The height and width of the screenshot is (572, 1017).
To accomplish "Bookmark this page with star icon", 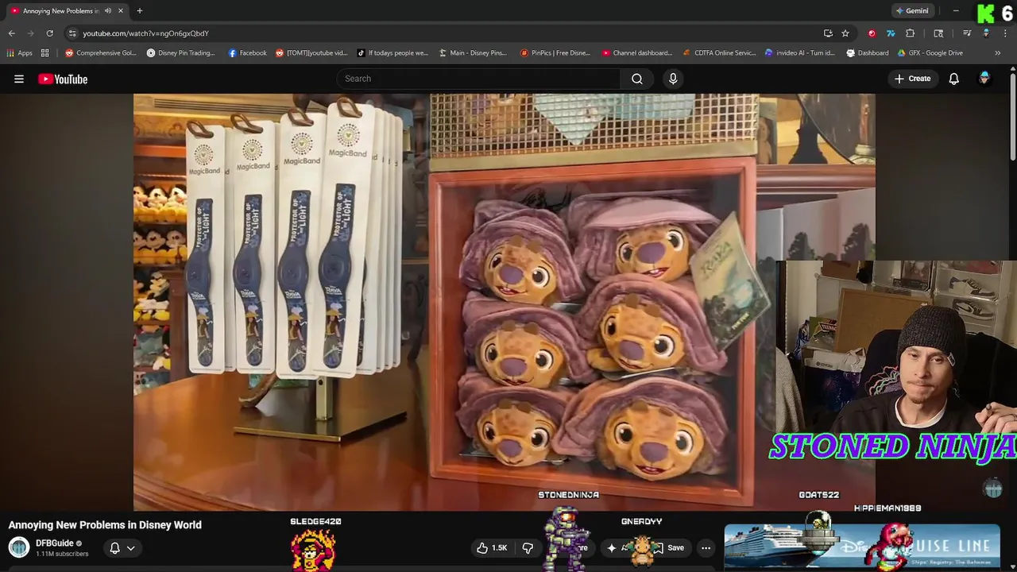I will (x=845, y=33).
